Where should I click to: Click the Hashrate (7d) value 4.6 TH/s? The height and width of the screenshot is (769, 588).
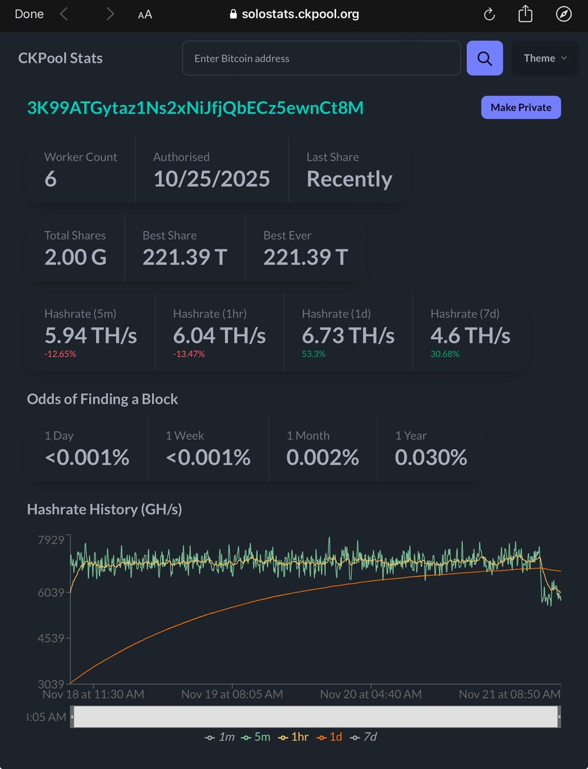(x=471, y=336)
